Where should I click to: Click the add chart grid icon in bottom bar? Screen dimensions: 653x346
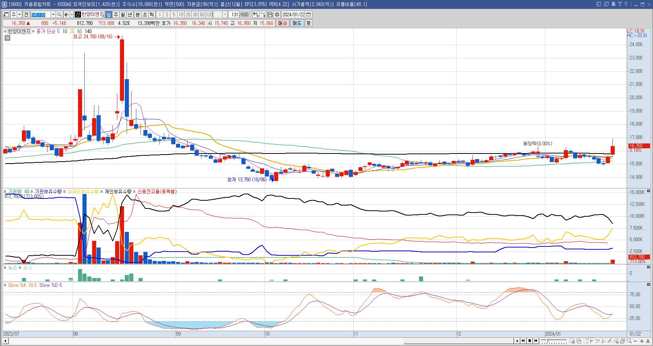coord(572,341)
